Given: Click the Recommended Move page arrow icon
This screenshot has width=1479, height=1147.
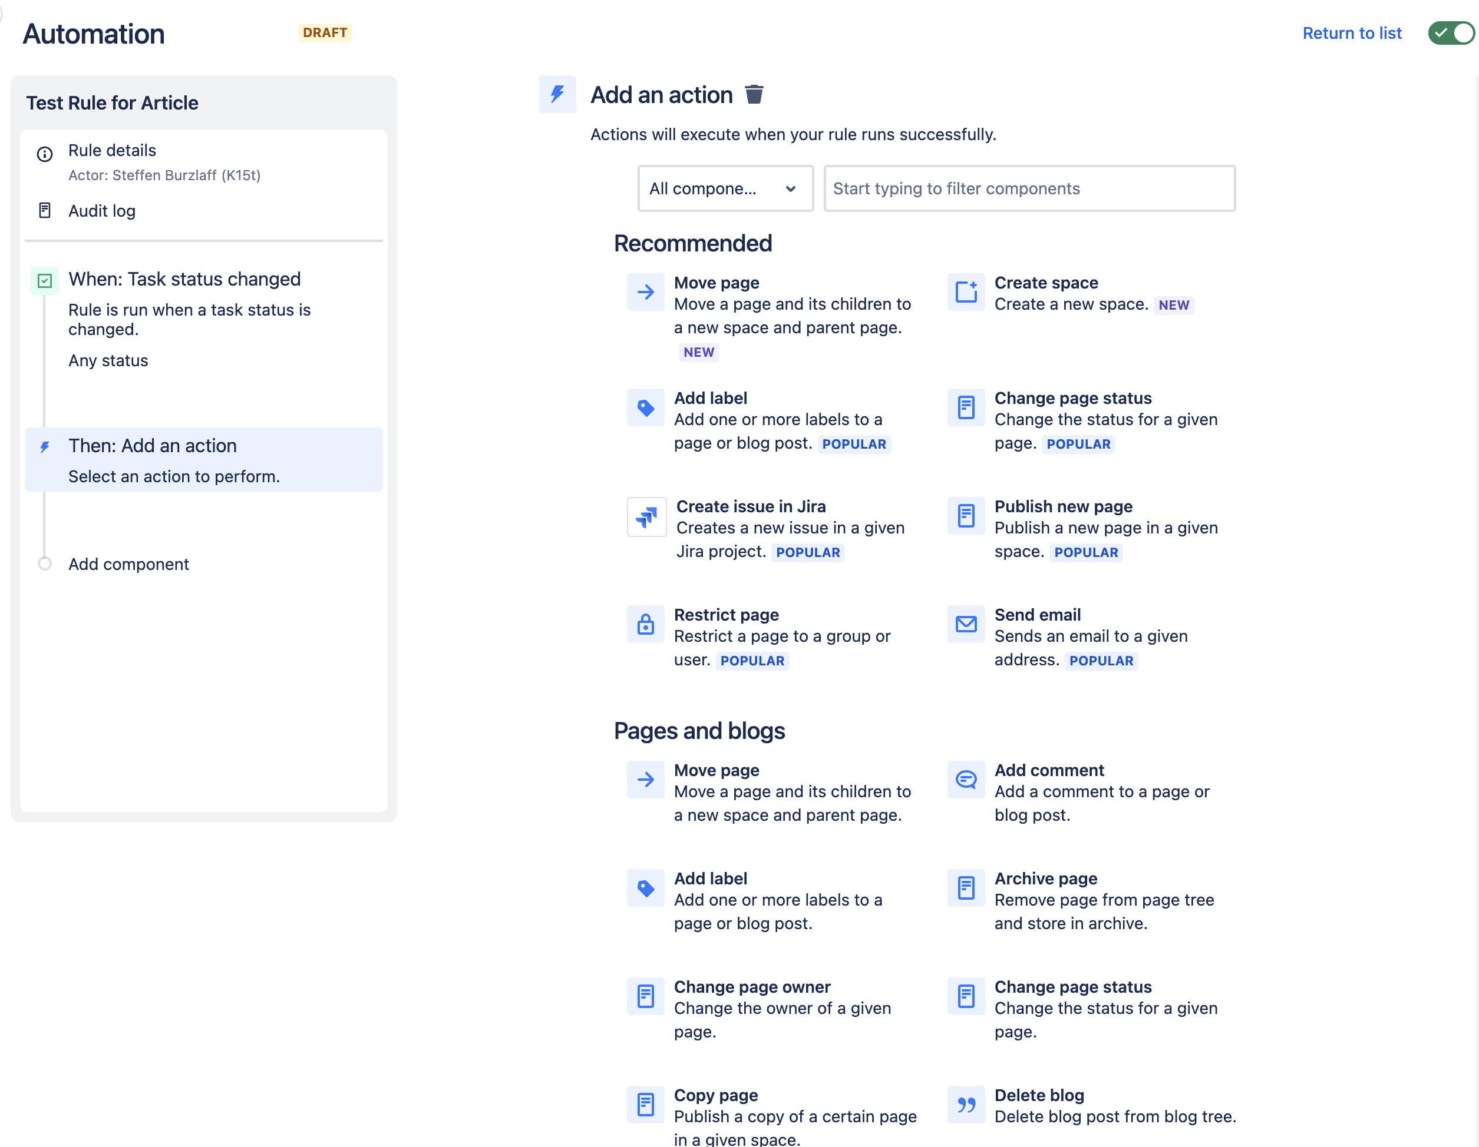Looking at the screenshot, I should 645,291.
